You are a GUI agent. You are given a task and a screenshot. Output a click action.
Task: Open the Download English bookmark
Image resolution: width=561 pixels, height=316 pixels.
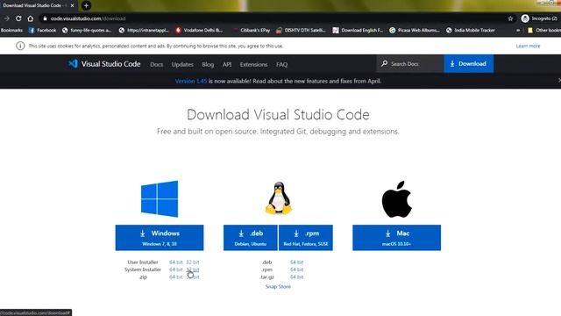(x=358, y=31)
